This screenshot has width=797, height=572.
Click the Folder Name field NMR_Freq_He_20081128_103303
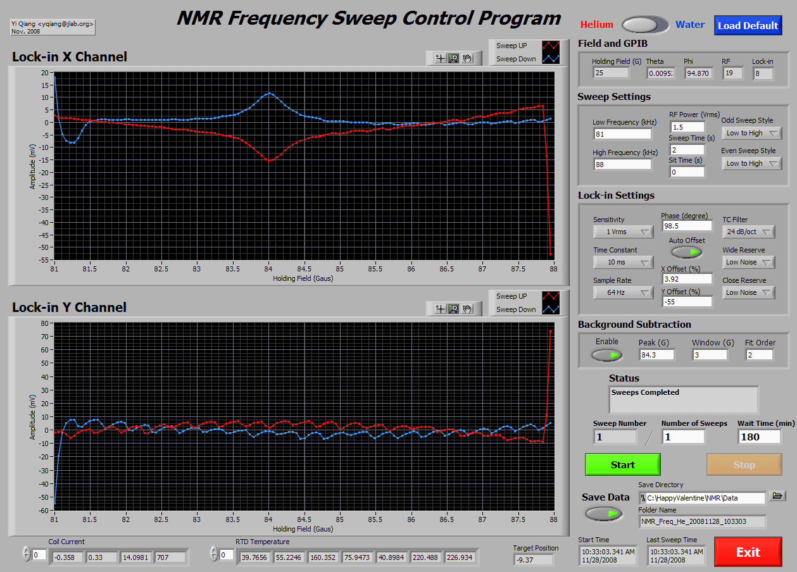[x=702, y=522]
